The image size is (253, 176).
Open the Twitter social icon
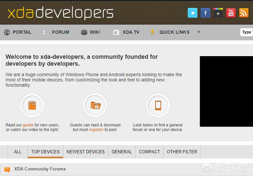click(193, 13)
